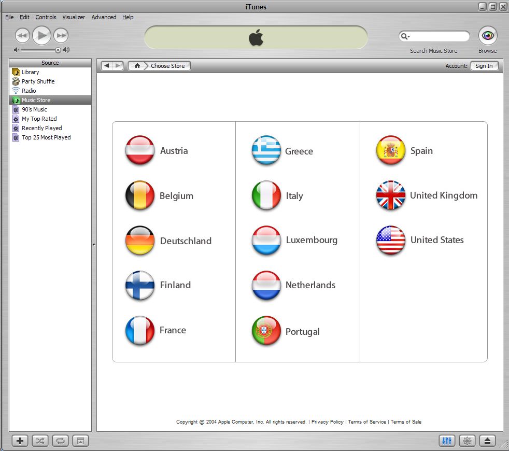Open search options magnifier dropdown
This screenshot has width=509, height=451.
tap(405, 36)
